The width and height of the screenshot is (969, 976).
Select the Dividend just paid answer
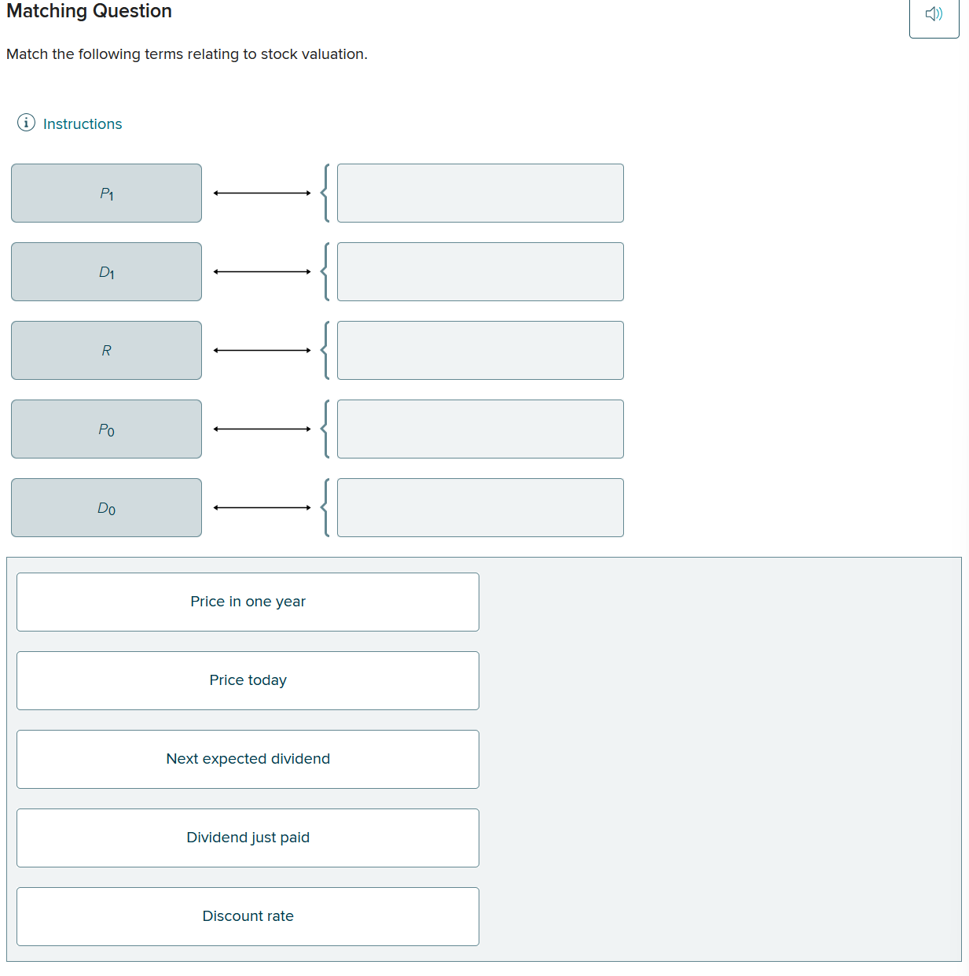coord(248,838)
